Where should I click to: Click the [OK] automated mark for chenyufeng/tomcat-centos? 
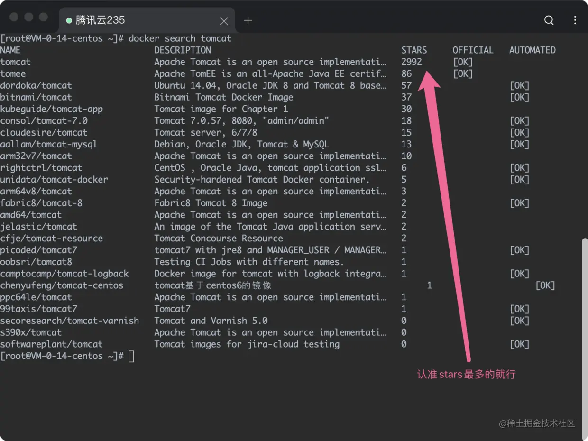545,285
